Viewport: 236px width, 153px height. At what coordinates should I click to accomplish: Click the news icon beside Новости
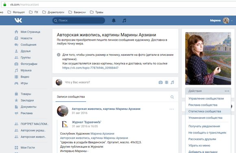16,38
